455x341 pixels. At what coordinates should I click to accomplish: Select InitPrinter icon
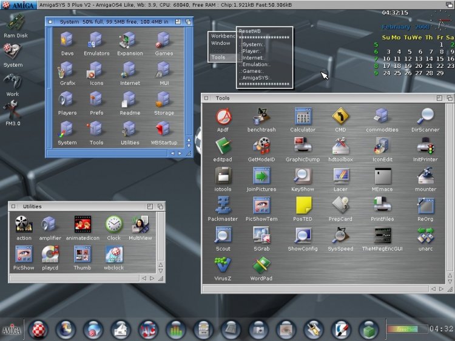(x=425, y=146)
